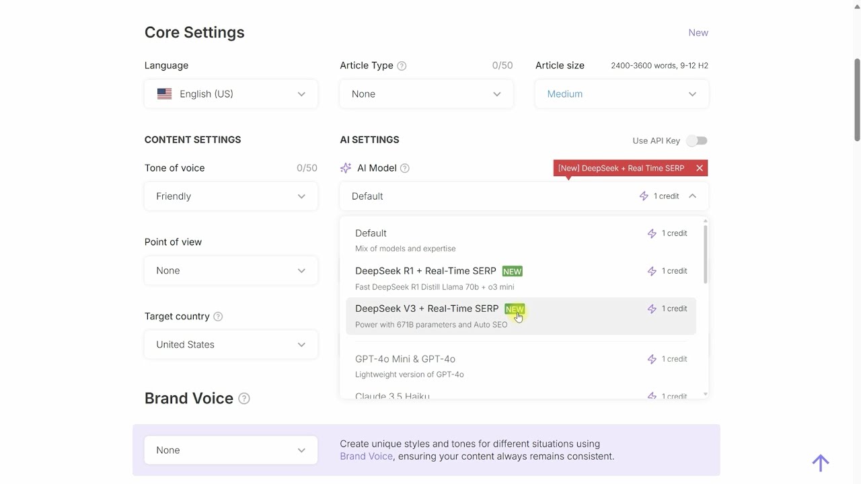This screenshot has width=861, height=484.
Task: Click the Article Type 0/50 counter
Action: pyautogui.click(x=502, y=66)
